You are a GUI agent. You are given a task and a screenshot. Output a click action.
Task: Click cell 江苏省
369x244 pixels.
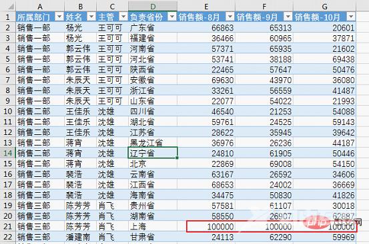coord(153,132)
